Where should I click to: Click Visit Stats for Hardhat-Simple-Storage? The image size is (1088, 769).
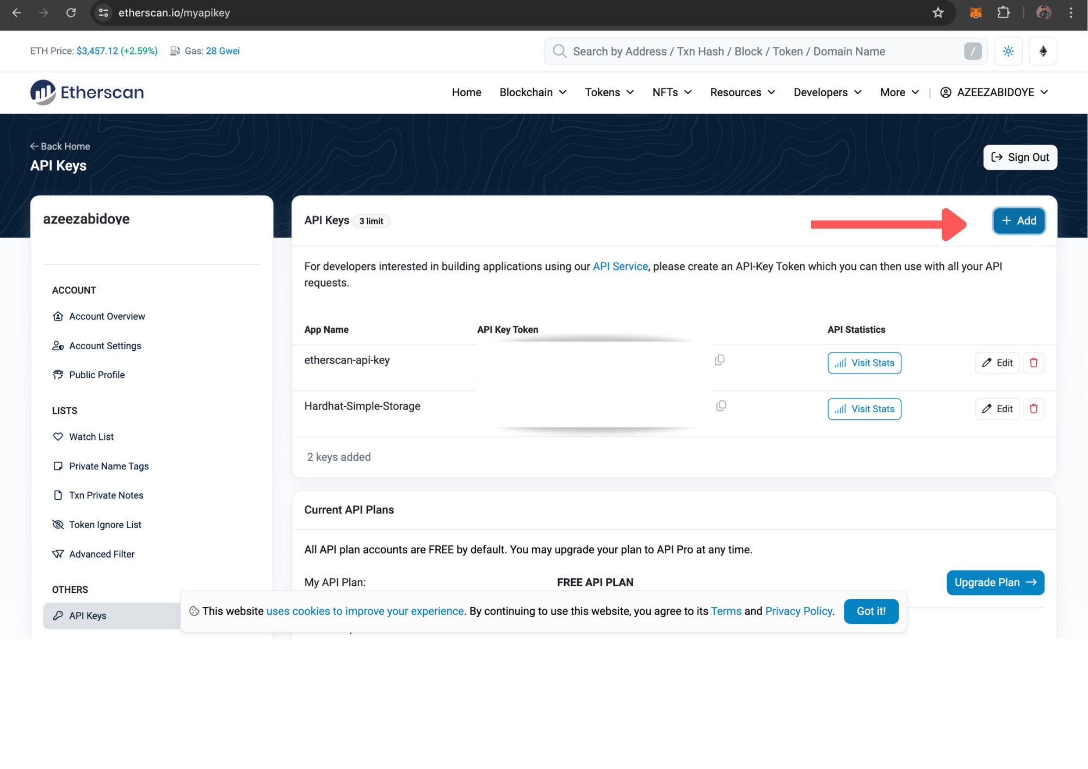pyautogui.click(x=864, y=408)
